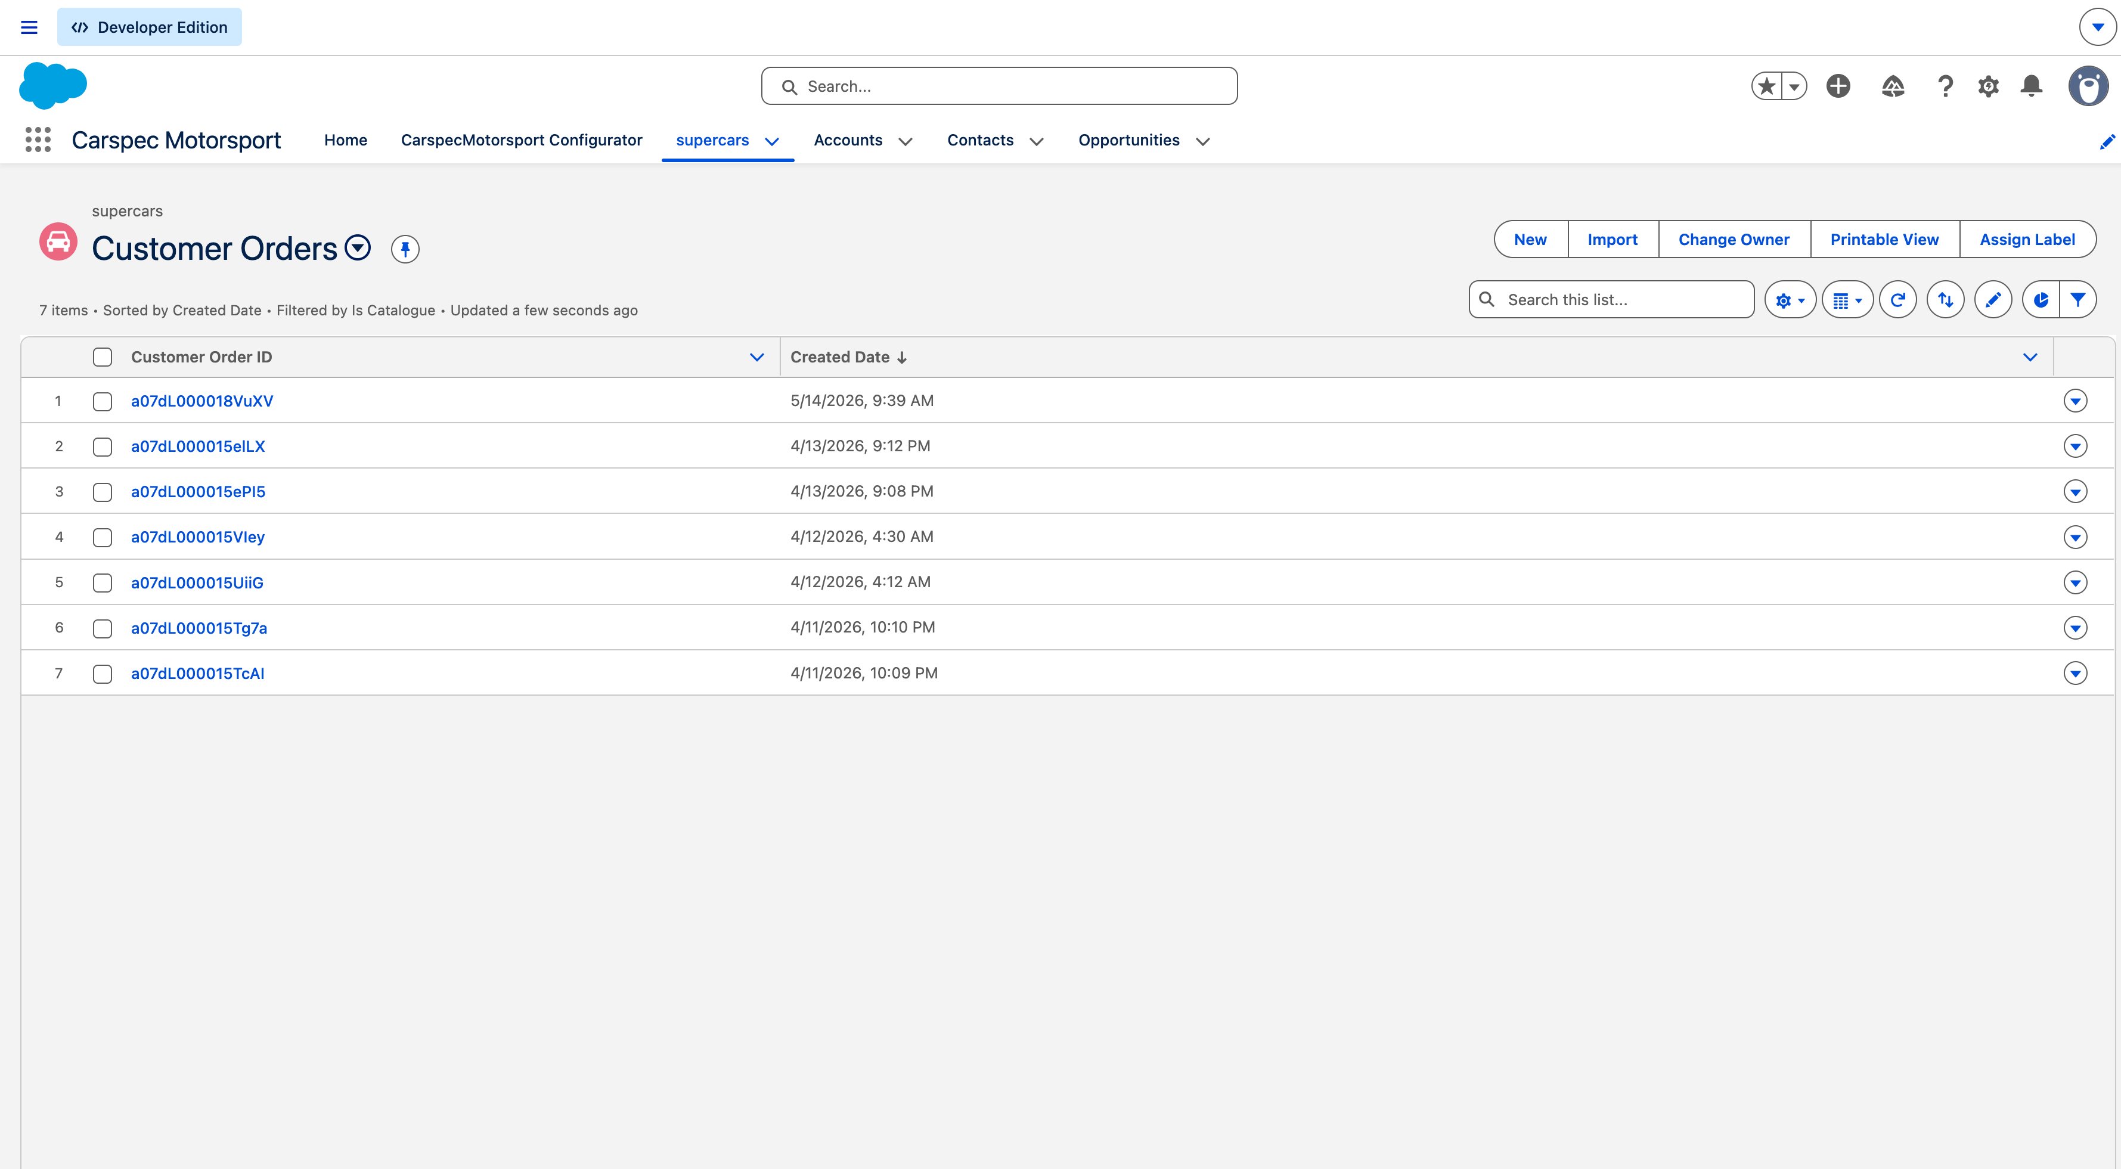Click the inline edit list pencil icon

(x=1993, y=300)
